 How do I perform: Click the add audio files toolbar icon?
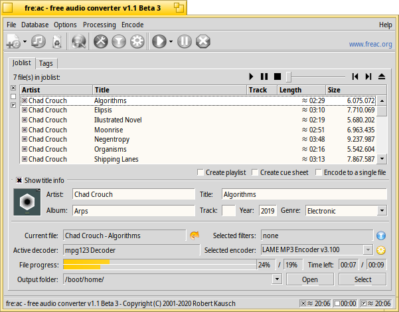click(x=14, y=41)
